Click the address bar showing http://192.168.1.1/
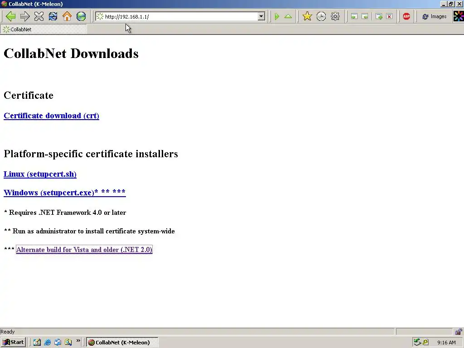The width and height of the screenshot is (464, 348). pos(180,17)
